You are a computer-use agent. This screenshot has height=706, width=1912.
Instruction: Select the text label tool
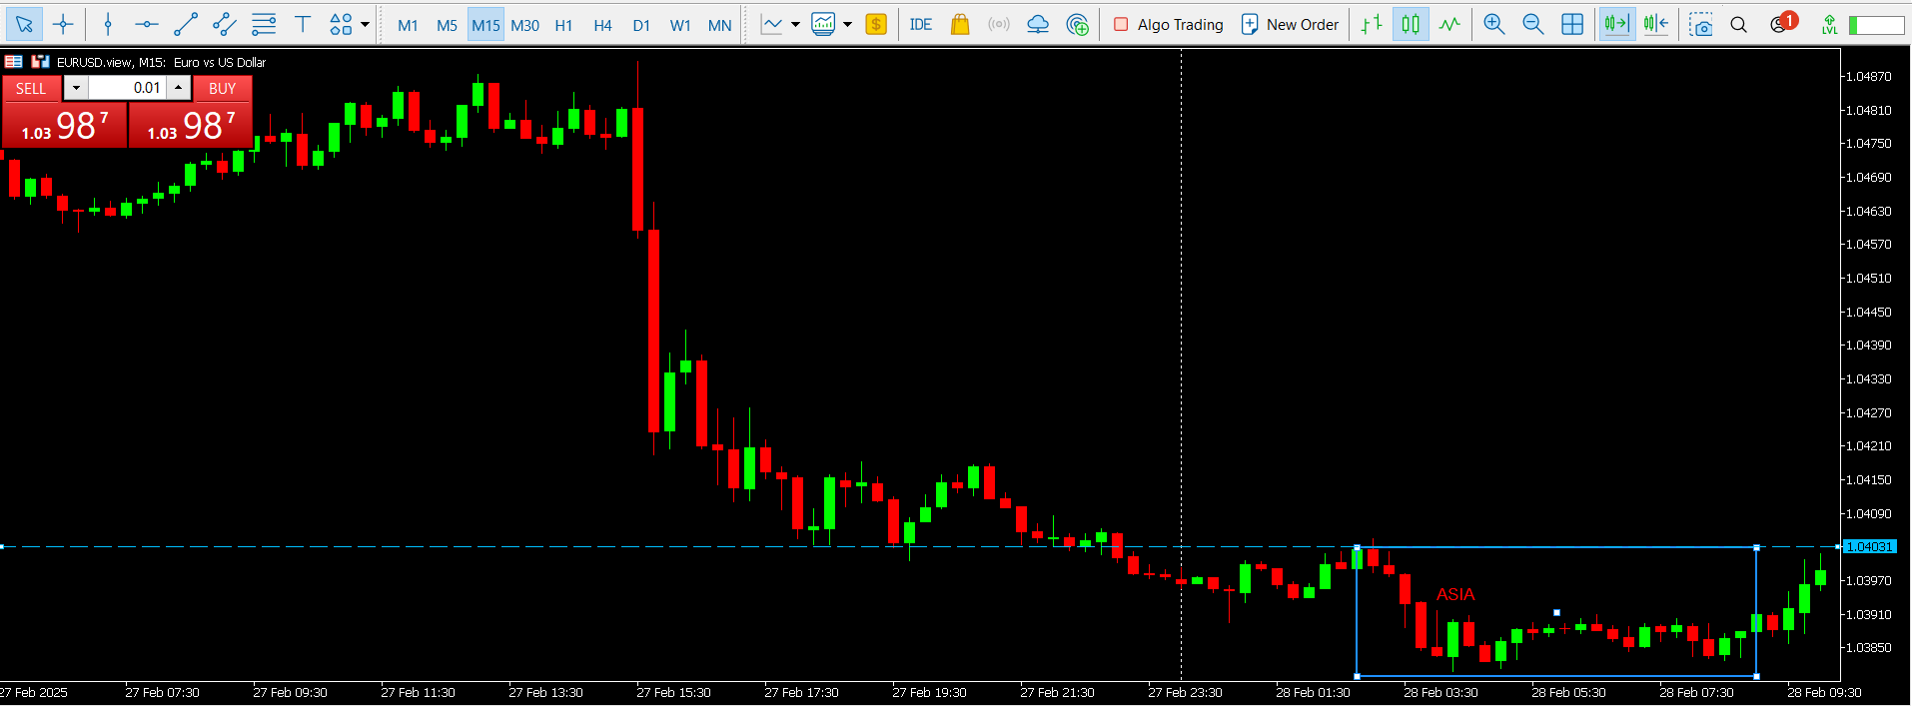tap(303, 24)
